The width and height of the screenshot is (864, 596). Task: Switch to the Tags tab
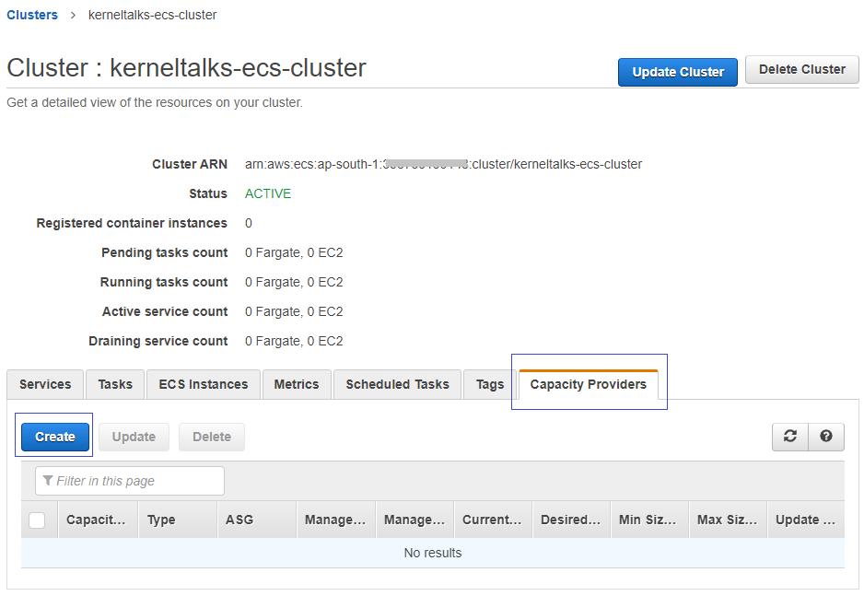pos(490,384)
